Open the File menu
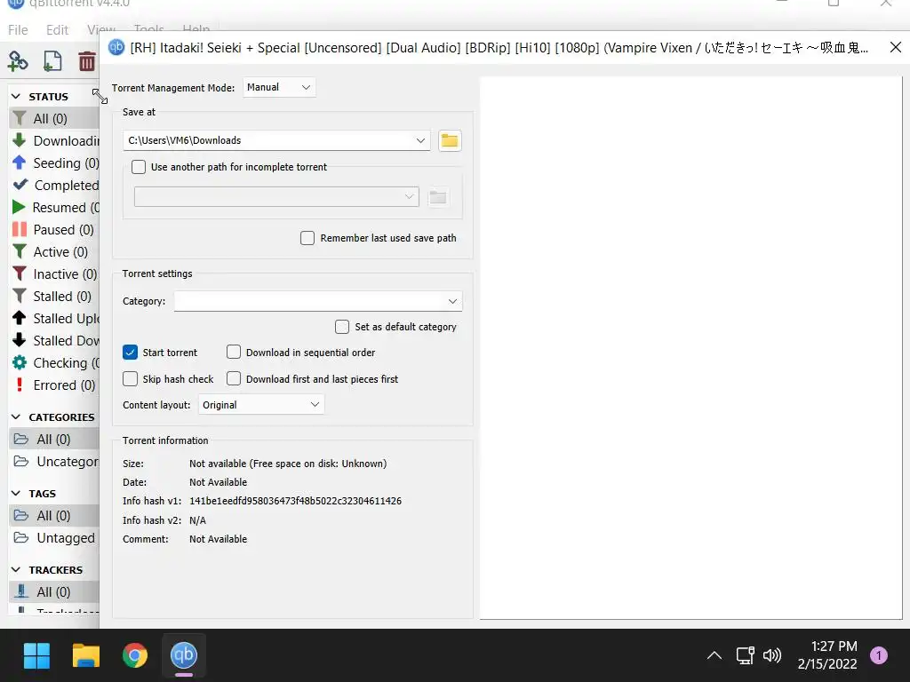Viewport: 910px width, 682px height. pos(18,29)
